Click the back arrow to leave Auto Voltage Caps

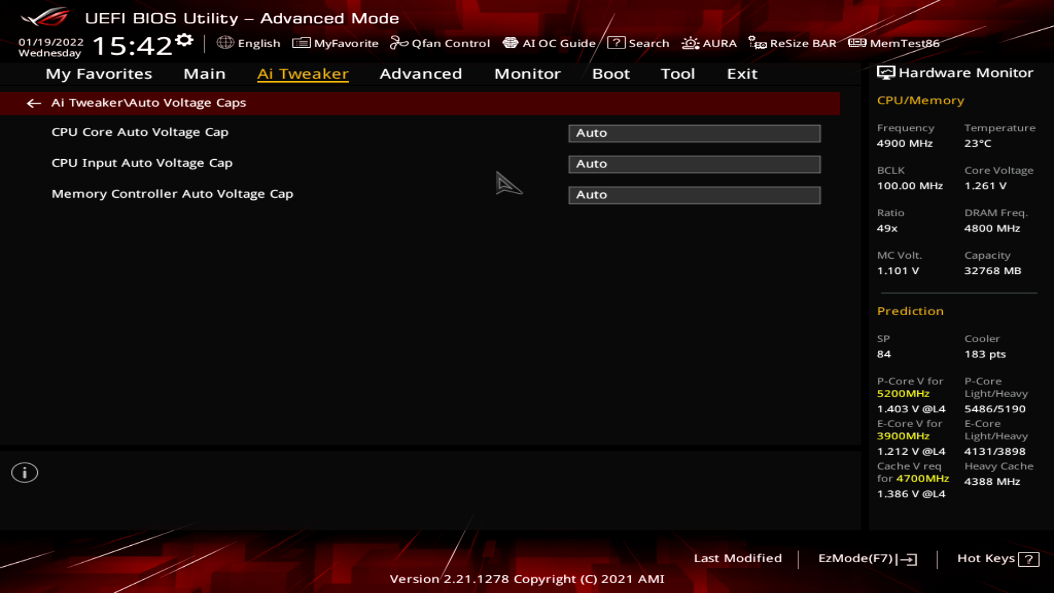(x=34, y=103)
